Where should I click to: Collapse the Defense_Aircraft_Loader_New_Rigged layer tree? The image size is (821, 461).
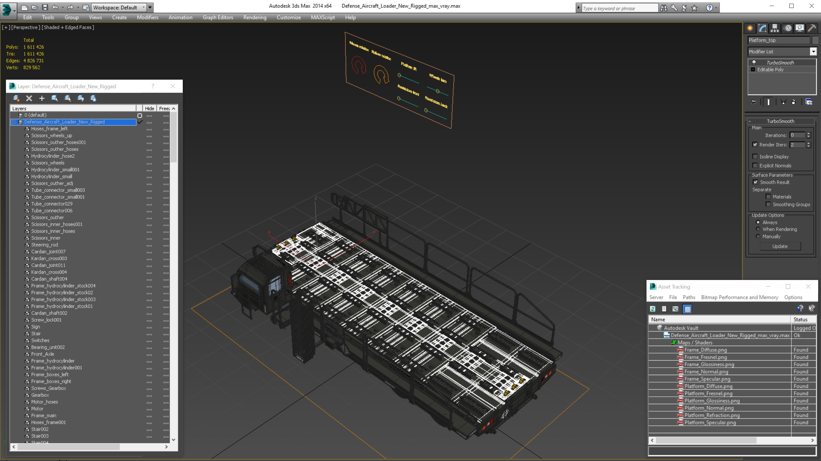pyautogui.click(x=14, y=122)
